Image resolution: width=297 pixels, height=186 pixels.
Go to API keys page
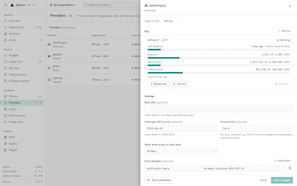click(x=23, y=68)
